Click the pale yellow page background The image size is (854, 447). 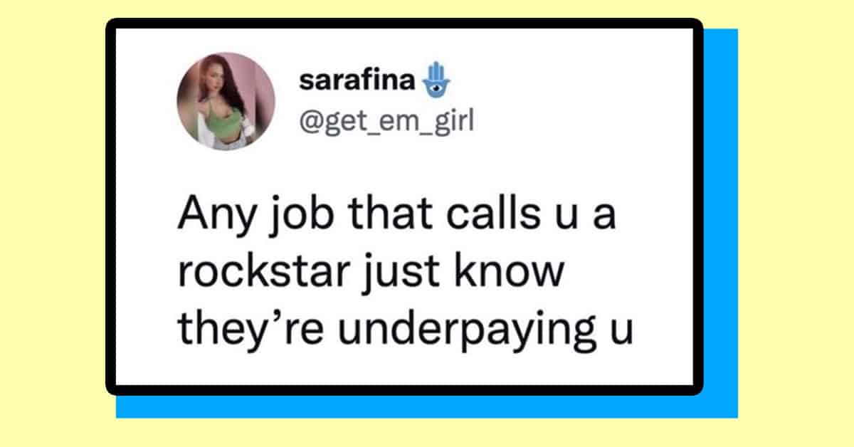coord(790,214)
